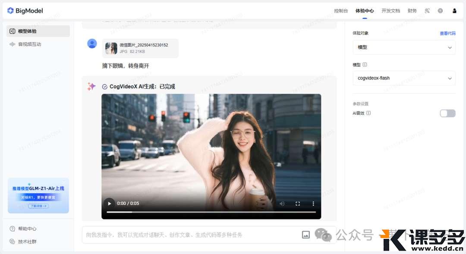This screenshot has width=466, height=254.
Task: Click the 查看代码 link
Action: pyautogui.click(x=447, y=33)
